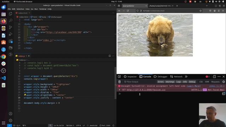Image resolution: width=226 pixels, height=127 pixels.
Task: Open the Selection menu in VS Code
Action: (20, 9)
